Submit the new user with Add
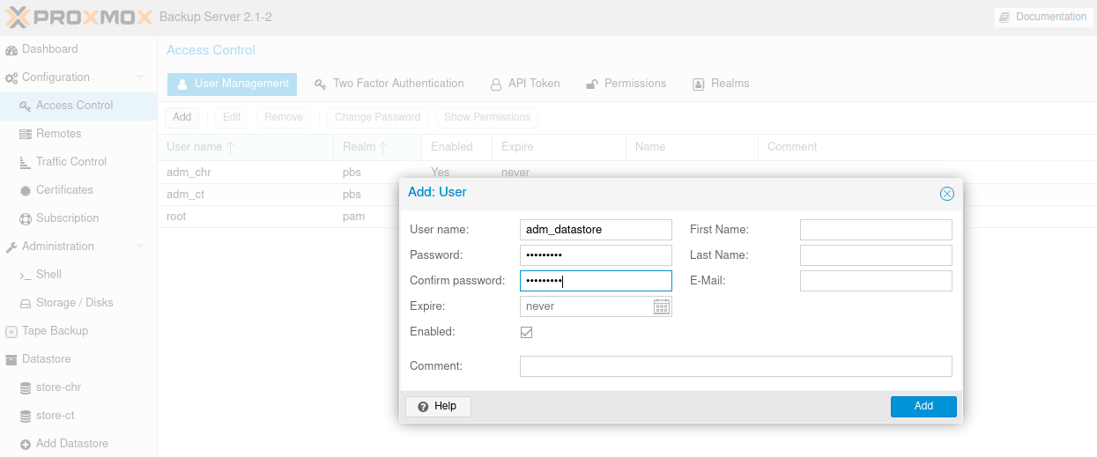This screenshot has height=457, width=1097. [x=923, y=406]
